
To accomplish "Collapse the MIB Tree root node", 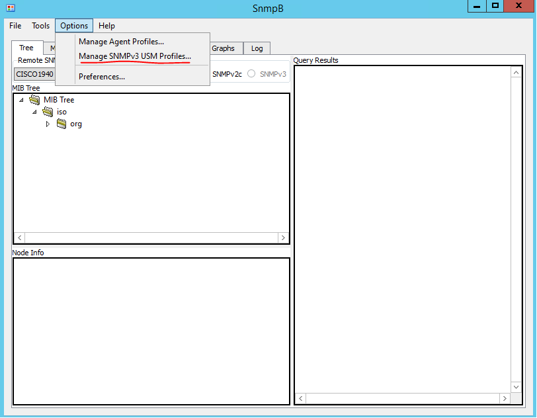I will click(x=22, y=99).
